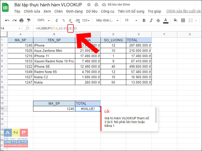Select column F header

pyautogui.click(x=164, y=34)
